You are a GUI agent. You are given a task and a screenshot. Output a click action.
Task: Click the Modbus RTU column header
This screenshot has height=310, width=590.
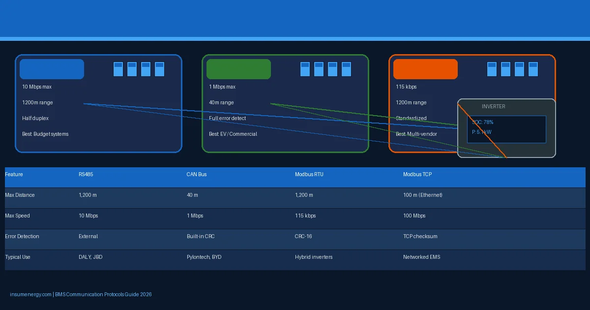pos(309,174)
